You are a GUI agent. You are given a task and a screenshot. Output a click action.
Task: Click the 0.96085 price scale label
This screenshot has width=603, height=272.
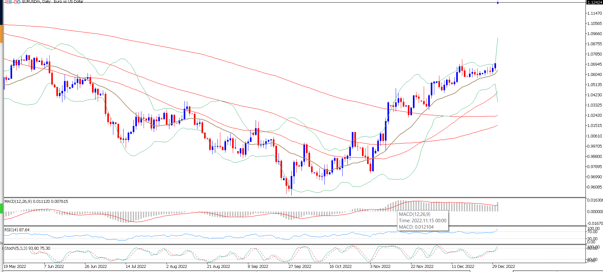coord(594,187)
